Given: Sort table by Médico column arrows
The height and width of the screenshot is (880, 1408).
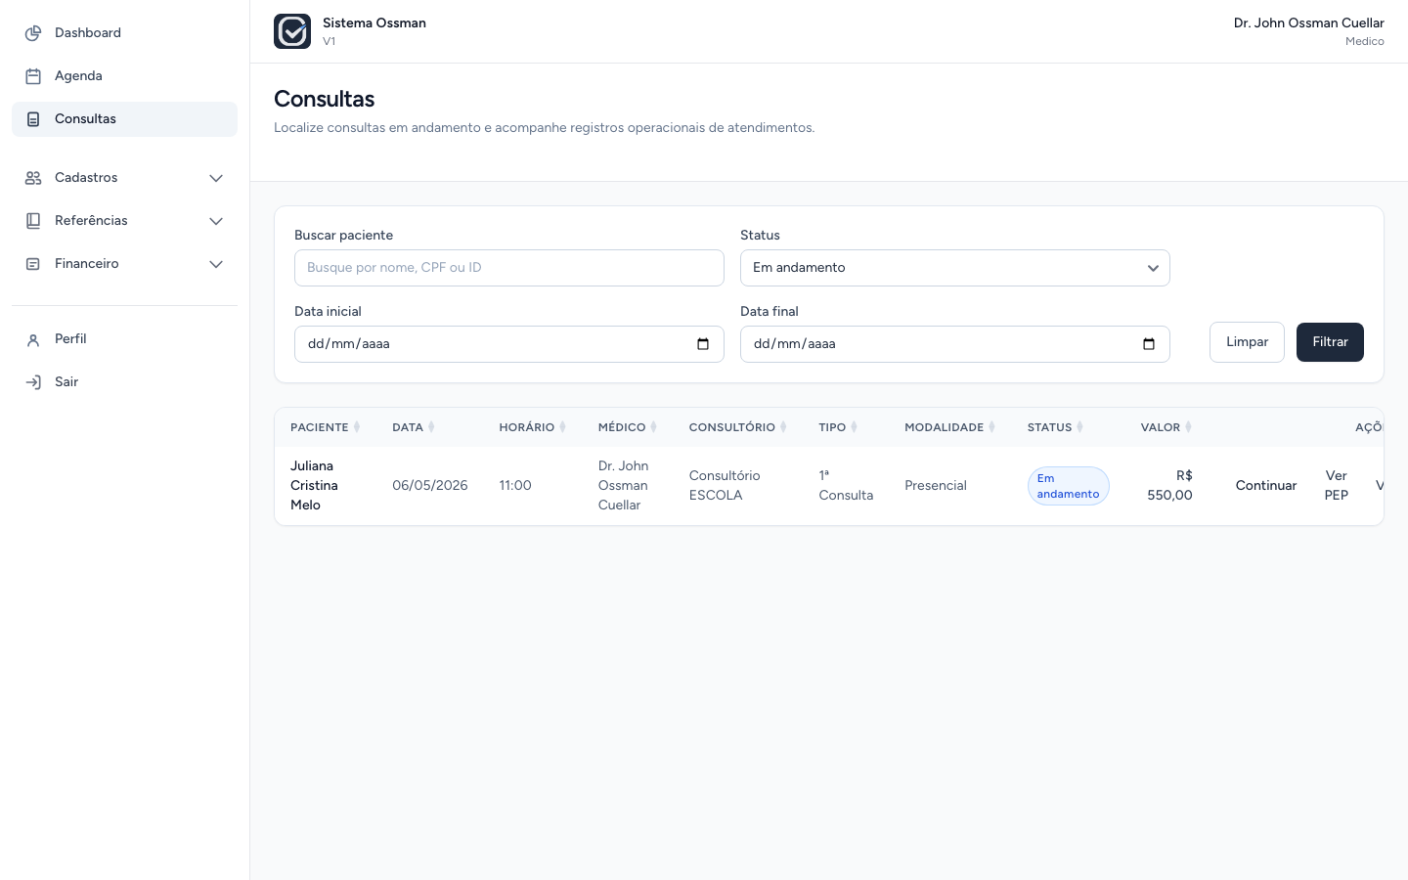Looking at the screenshot, I should [x=654, y=427].
